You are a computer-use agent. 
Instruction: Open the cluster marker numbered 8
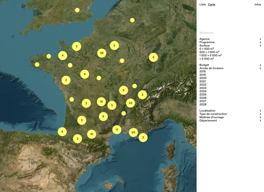point(103,116)
